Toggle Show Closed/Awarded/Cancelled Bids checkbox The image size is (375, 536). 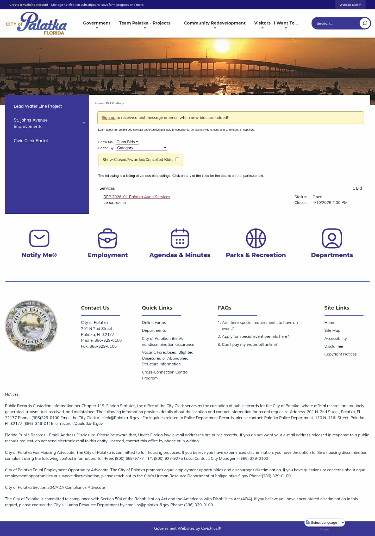[x=177, y=159]
